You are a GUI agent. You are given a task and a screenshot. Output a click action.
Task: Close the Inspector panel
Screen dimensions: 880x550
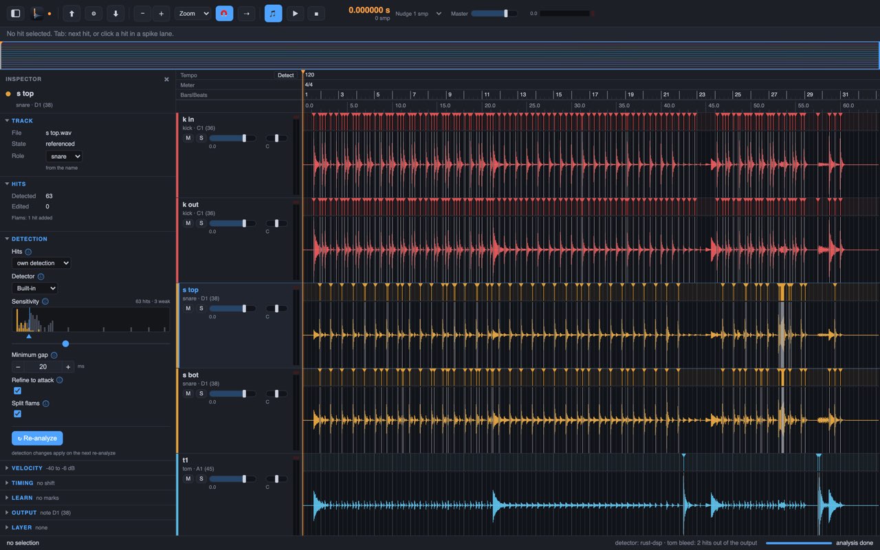pyautogui.click(x=166, y=79)
